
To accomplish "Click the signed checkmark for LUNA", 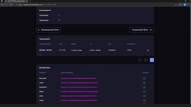I will tap(144, 96).
